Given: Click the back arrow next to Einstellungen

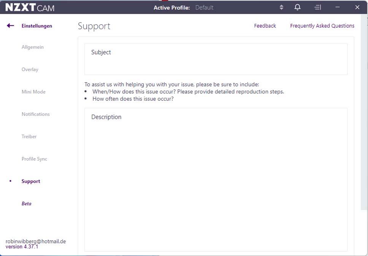Looking at the screenshot, I should coord(10,26).
